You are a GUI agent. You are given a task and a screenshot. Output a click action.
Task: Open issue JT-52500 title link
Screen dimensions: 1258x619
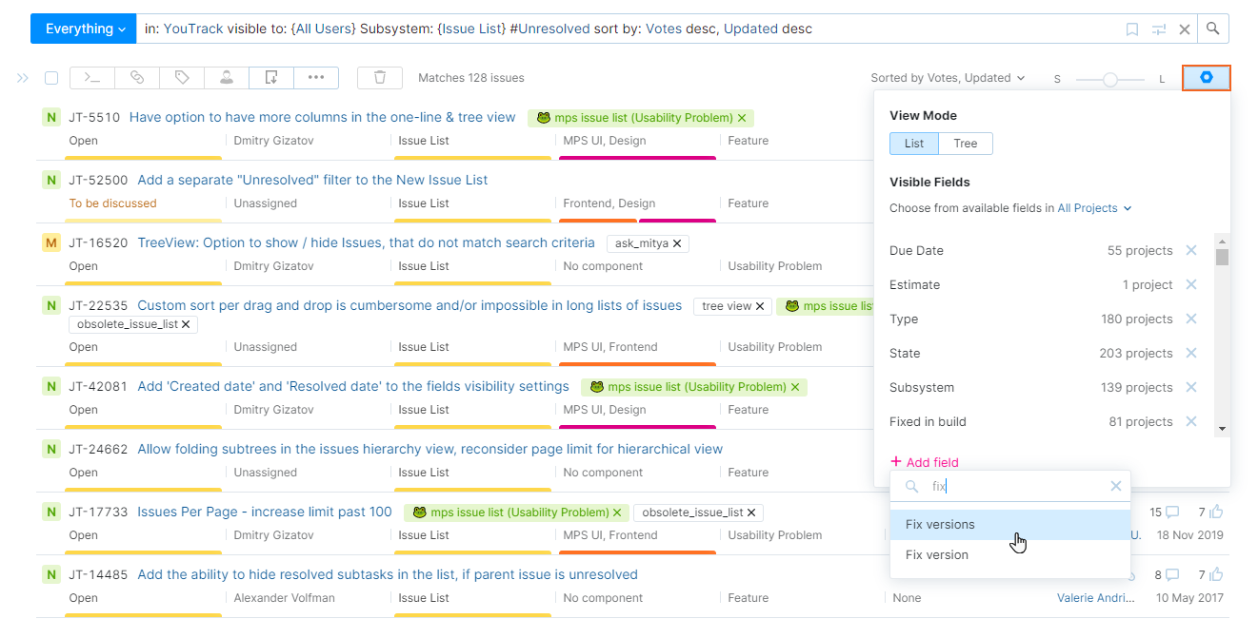312,180
